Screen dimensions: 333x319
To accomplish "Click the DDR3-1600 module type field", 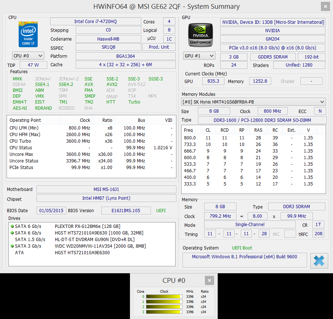I will 262,120.
